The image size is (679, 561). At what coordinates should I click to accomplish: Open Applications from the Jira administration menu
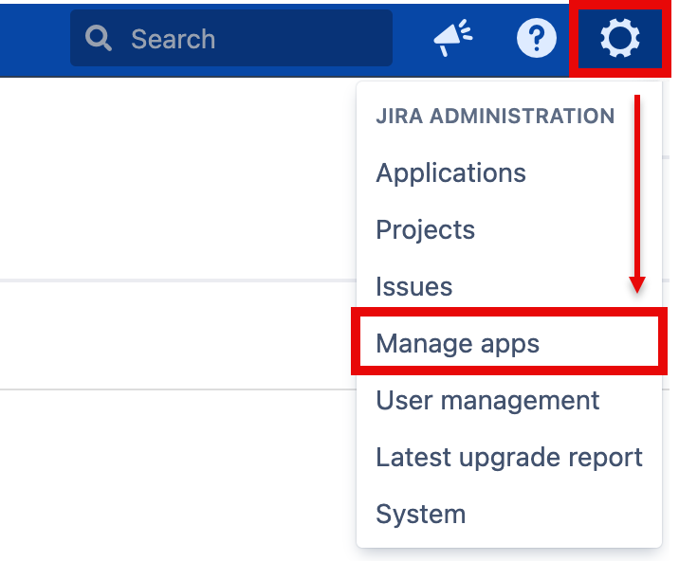pos(450,173)
